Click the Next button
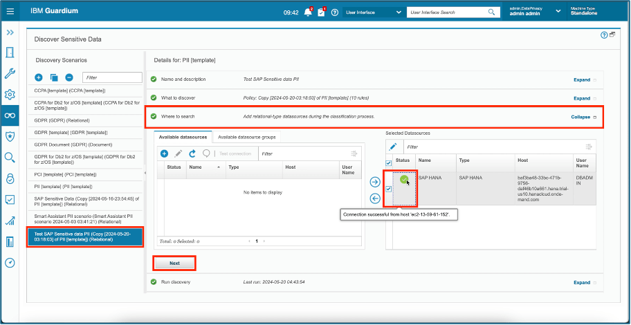This screenshot has width=631, height=325. 174,263
